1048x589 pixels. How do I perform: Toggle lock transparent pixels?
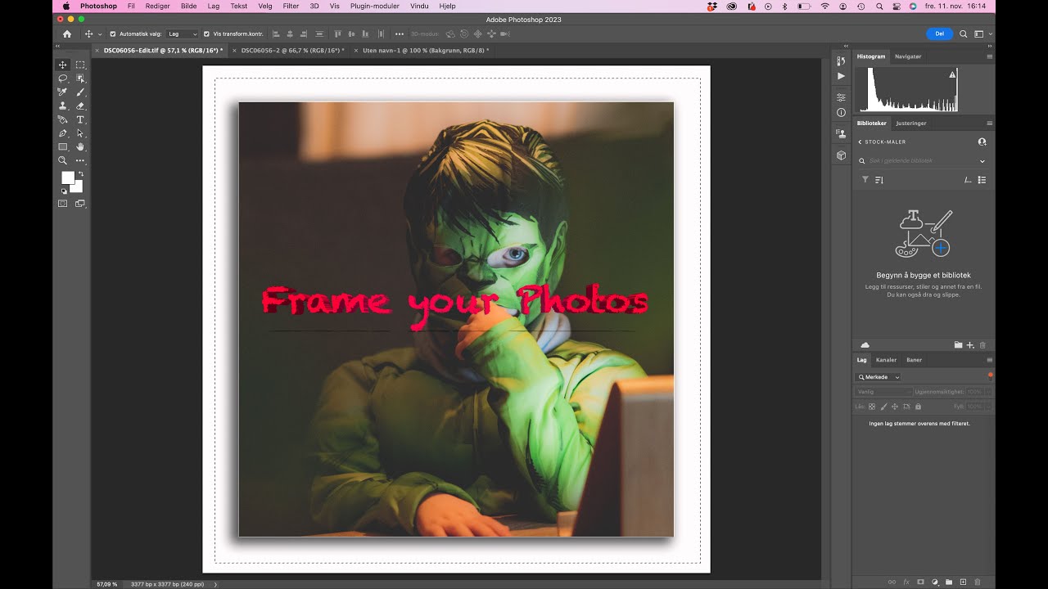[872, 407]
